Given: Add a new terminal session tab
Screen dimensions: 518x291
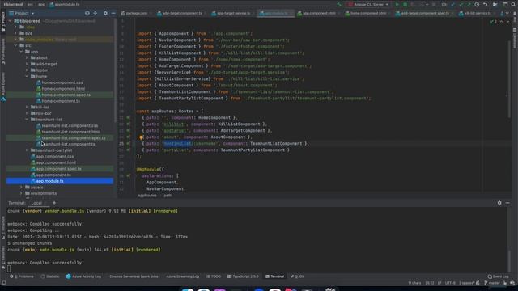Looking at the screenshot, I should pyautogui.click(x=54, y=203).
